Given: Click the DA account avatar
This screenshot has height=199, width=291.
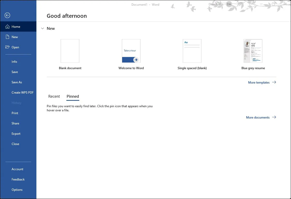Looking at the screenshot, I should [229, 4].
